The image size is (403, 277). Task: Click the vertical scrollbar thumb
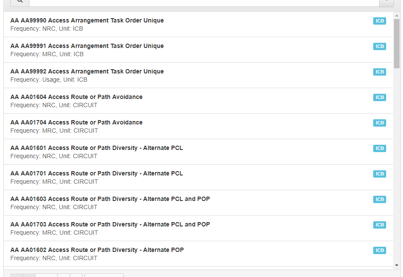tap(397, 43)
